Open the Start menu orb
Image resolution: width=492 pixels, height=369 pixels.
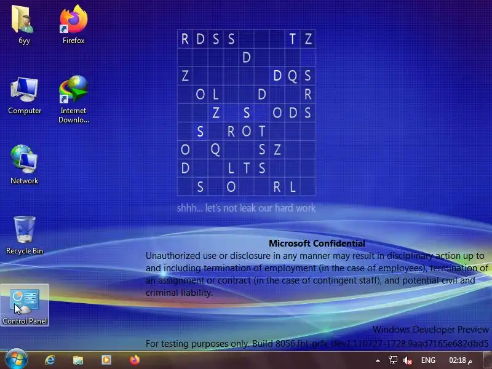17,359
